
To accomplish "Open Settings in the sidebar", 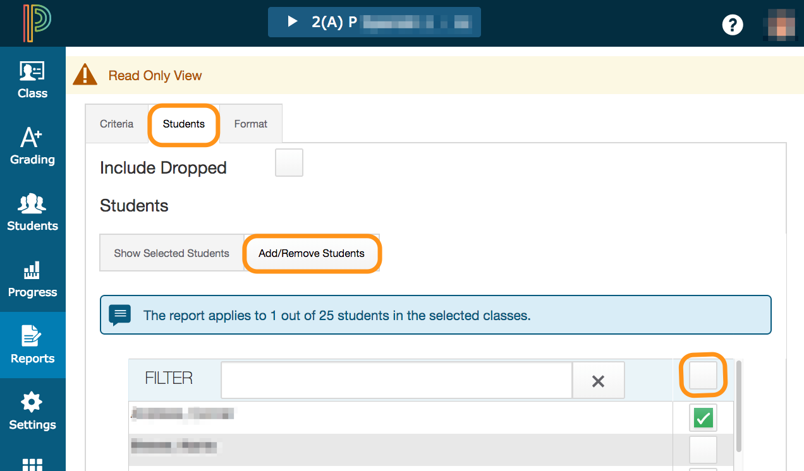I will pyautogui.click(x=32, y=412).
